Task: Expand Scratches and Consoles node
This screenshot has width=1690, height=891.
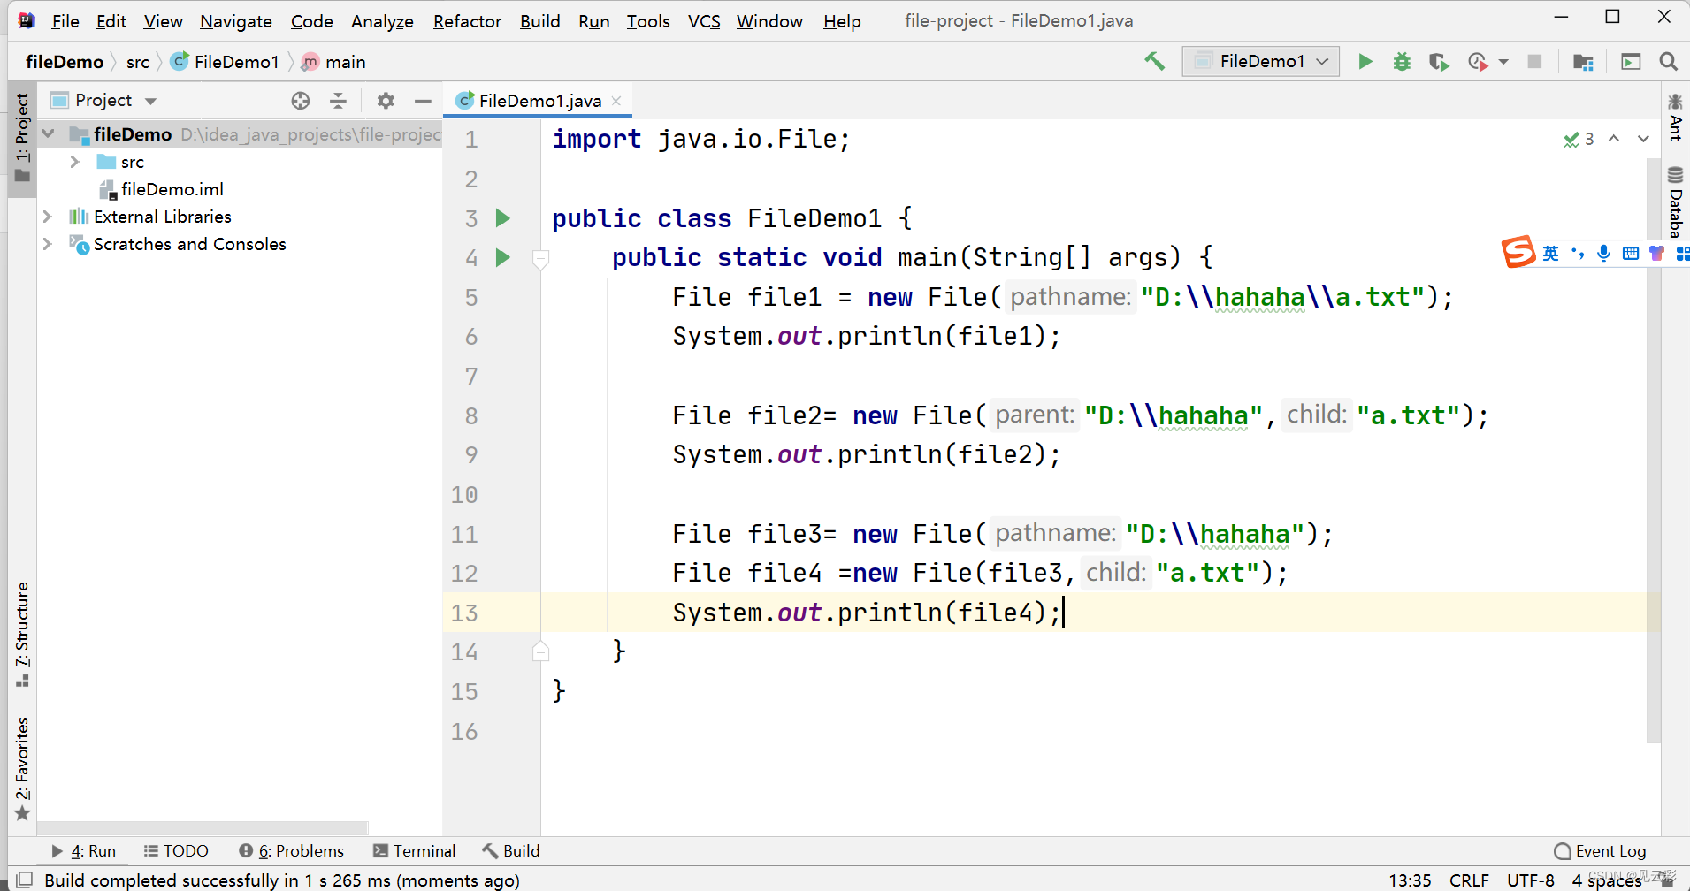Action: 48,244
